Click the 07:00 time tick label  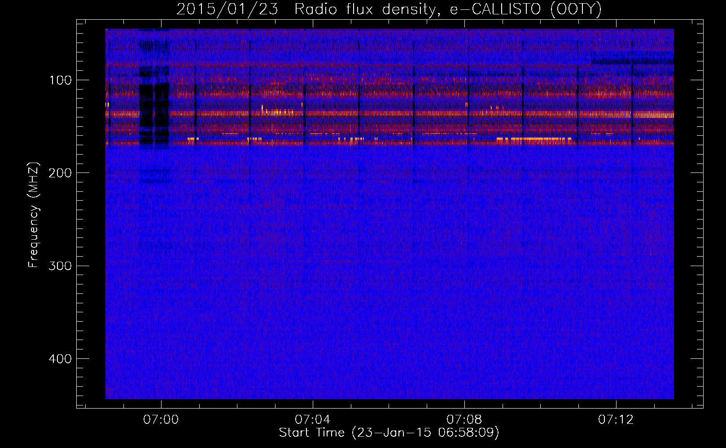tap(161, 419)
